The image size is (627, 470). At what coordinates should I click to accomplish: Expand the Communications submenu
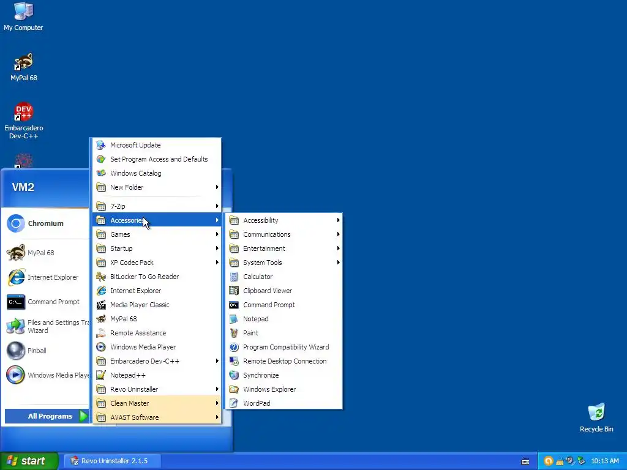click(284, 234)
